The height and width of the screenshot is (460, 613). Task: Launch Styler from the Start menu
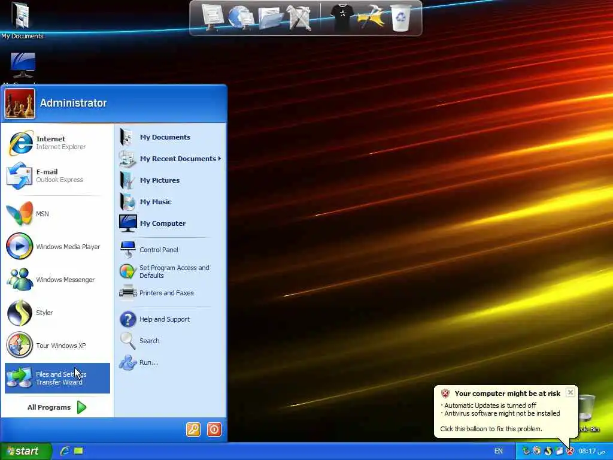tap(57, 313)
